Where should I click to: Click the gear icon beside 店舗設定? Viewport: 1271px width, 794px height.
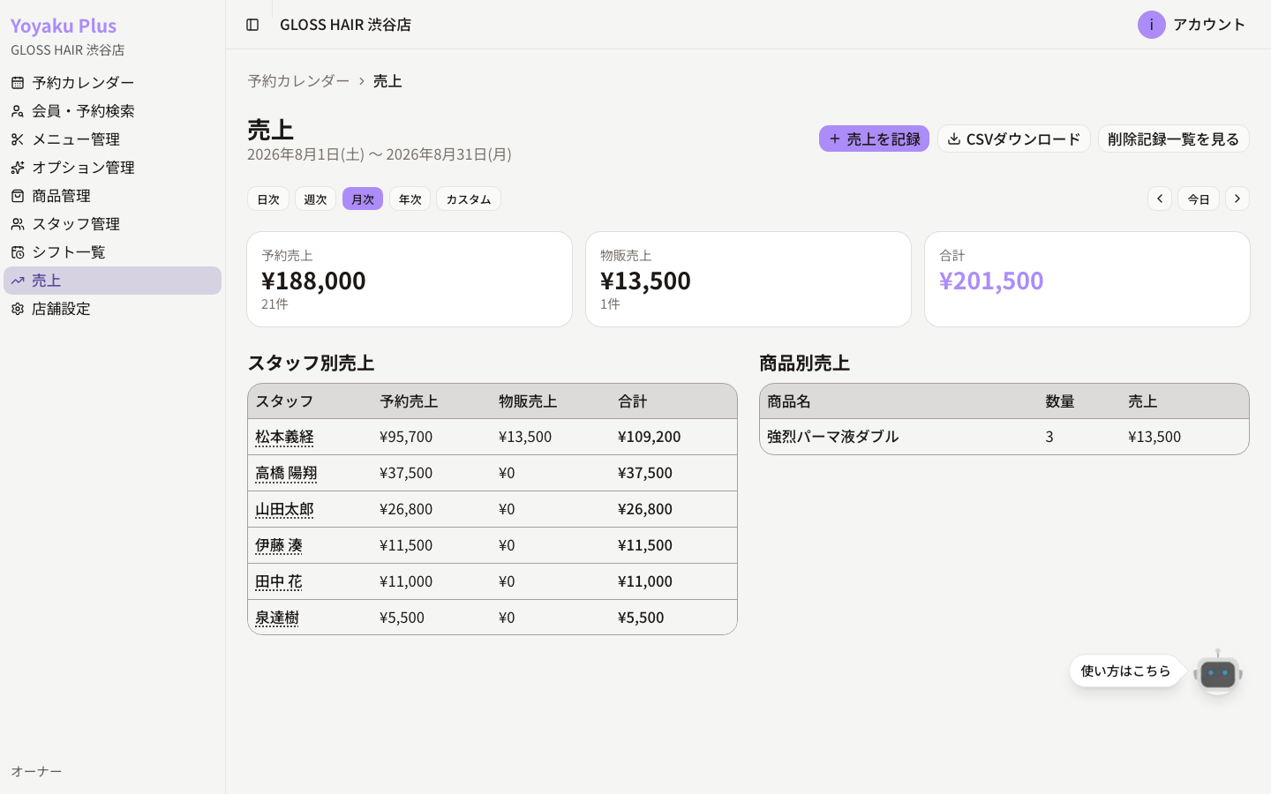click(x=18, y=309)
